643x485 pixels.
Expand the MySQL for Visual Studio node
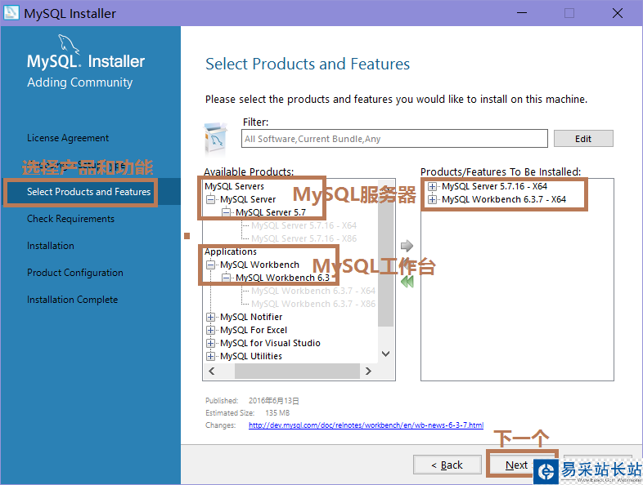[x=210, y=344]
